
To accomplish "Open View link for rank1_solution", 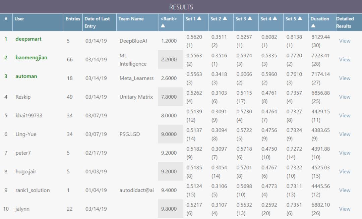I will pos(345,190).
